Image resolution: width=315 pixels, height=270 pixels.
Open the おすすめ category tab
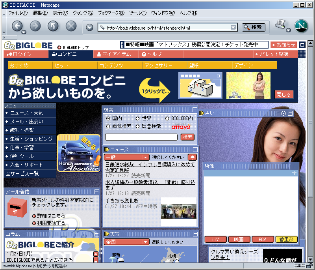[x=30, y=65]
